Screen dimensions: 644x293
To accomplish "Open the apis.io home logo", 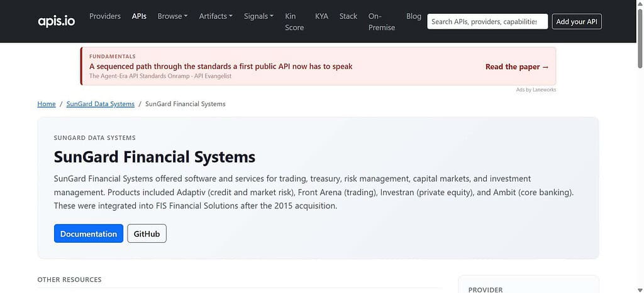I will pos(56,21).
